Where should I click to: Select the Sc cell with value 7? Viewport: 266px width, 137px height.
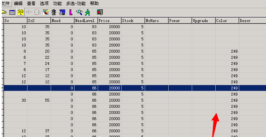16,63
